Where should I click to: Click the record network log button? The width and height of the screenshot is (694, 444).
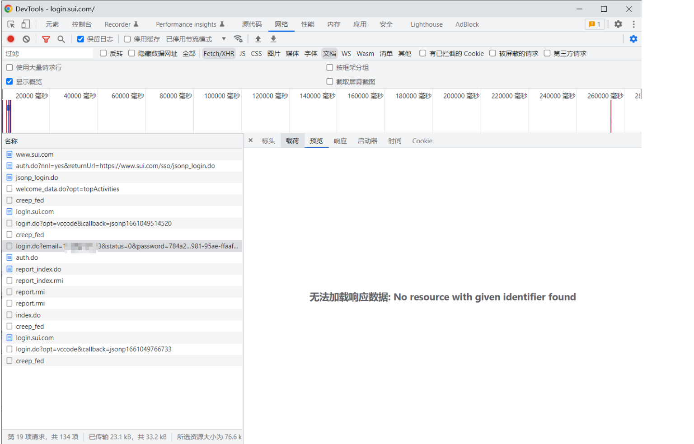pos(11,39)
